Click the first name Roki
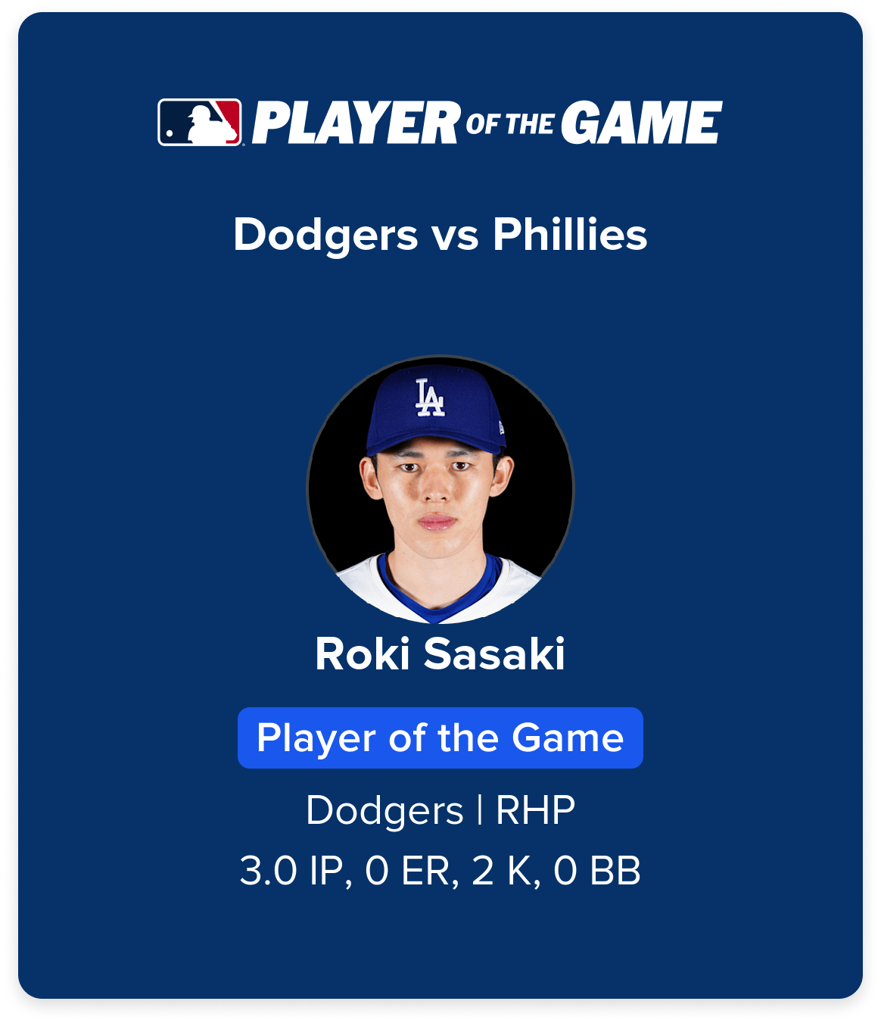Image resolution: width=881 pixels, height=1023 pixels. [362, 654]
